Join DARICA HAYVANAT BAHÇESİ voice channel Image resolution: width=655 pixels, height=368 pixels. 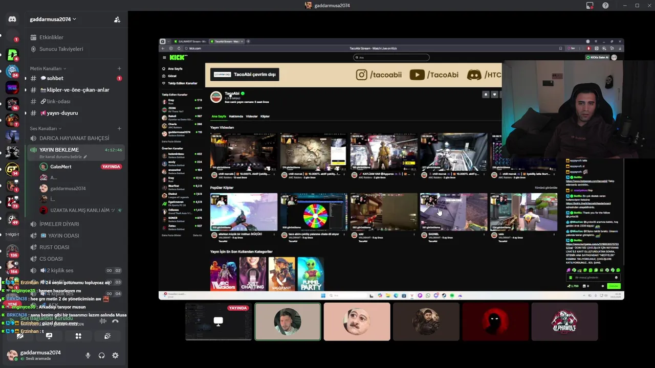click(76, 139)
